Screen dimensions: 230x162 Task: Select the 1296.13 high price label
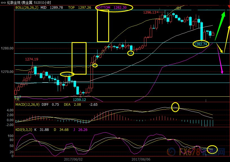[x=149, y=12]
